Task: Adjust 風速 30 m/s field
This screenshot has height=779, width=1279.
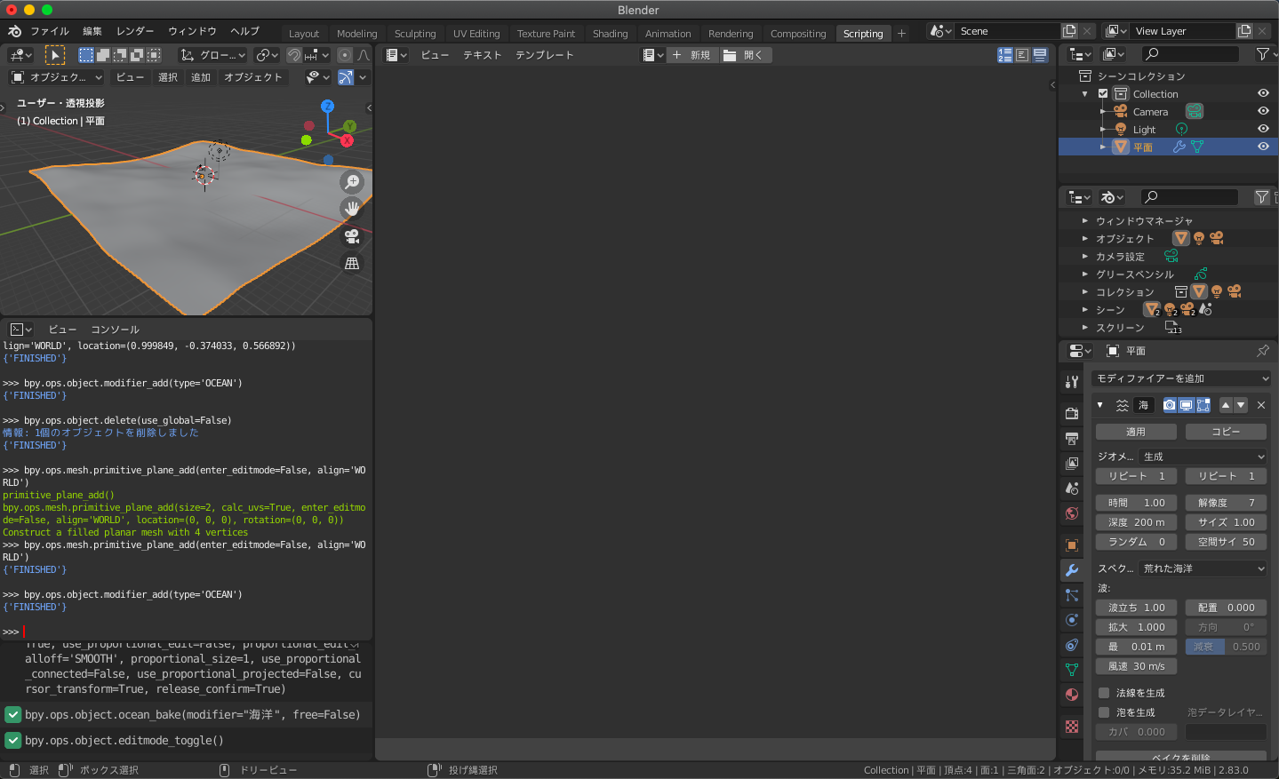Action: tap(1136, 666)
